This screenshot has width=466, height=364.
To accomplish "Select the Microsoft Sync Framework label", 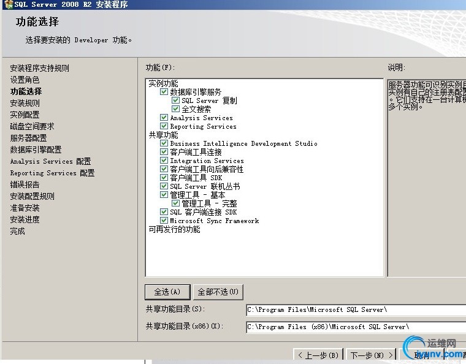I will click(214, 221).
